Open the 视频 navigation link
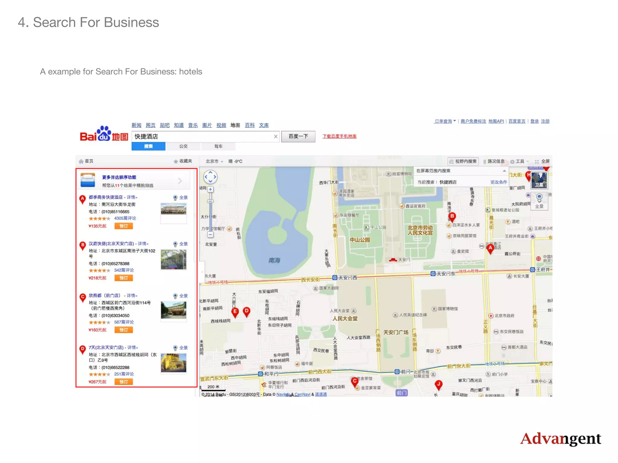The width and height of the screenshot is (618, 463). pos(221,125)
